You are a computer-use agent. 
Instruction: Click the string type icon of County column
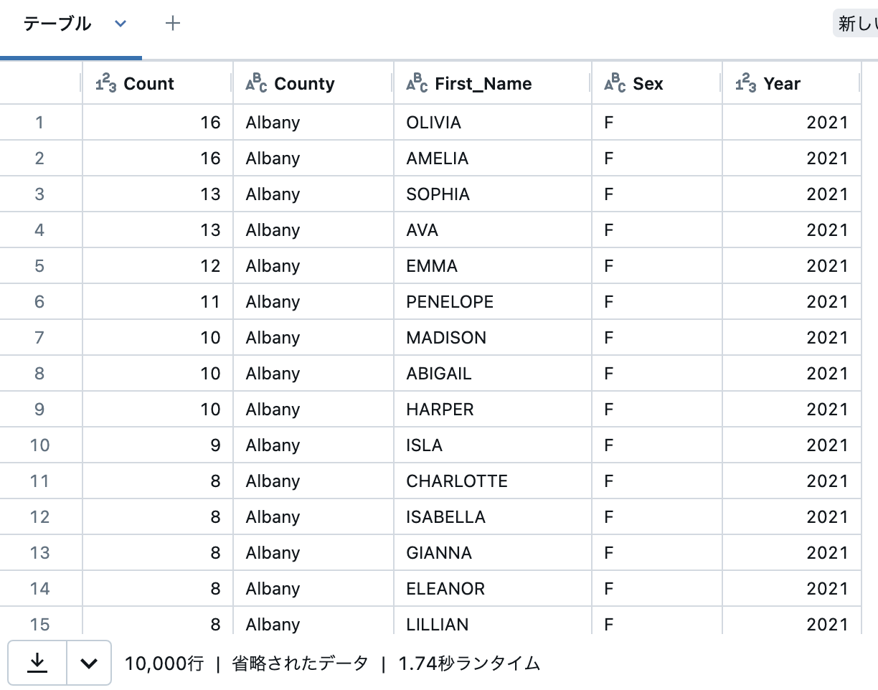(x=256, y=84)
